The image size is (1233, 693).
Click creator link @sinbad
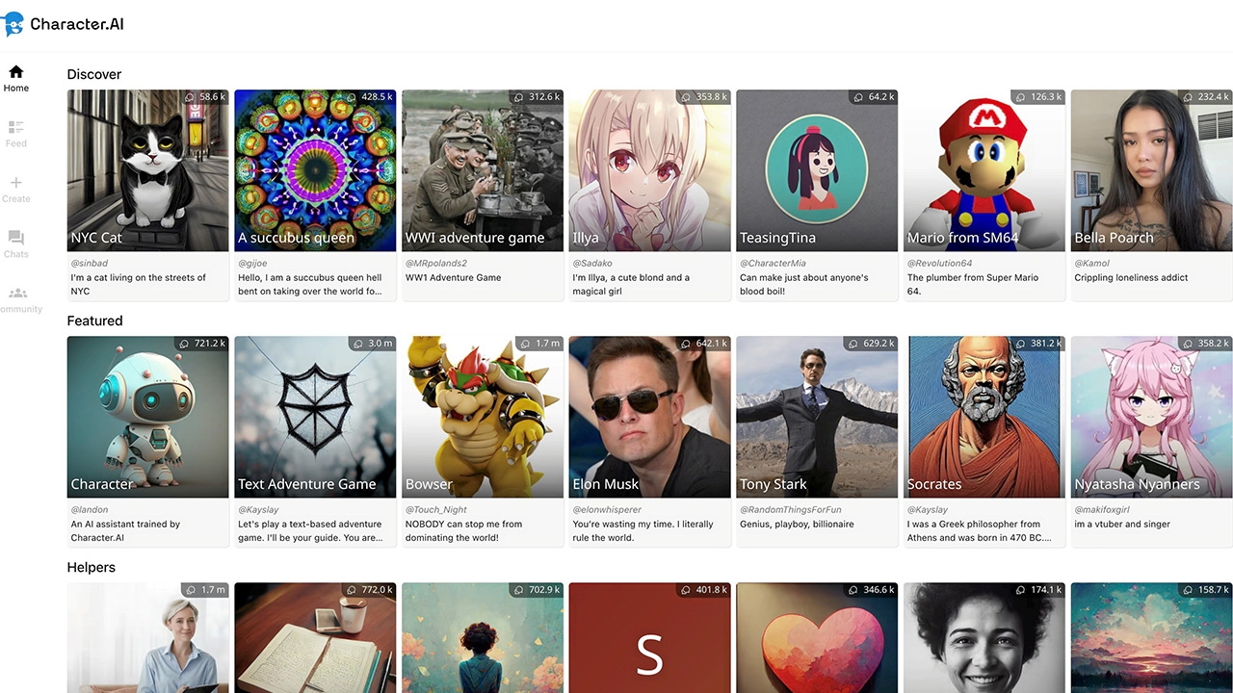pyautogui.click(x=88, y=263)
